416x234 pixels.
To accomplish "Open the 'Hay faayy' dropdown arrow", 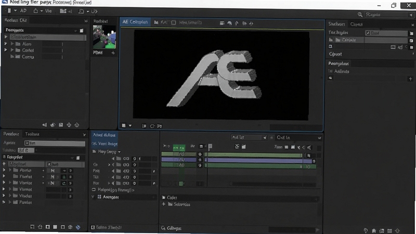I will click(x=120, y=152).
